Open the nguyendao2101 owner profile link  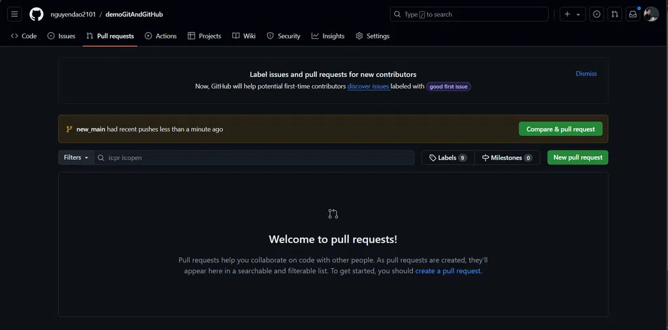tap(73, 14)
